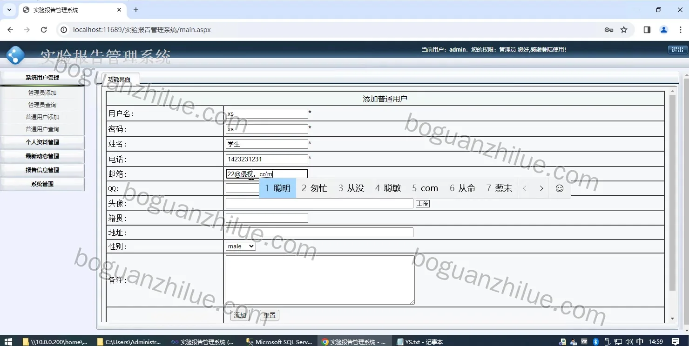Viewport: 689px width, 346px height.
Task: Open the 管理员添加 menu item
Action: (x=42, y=93)
